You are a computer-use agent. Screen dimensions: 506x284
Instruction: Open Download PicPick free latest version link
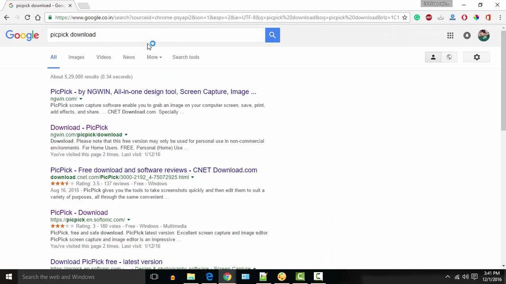pyautogui.click(x=106, y=262)
